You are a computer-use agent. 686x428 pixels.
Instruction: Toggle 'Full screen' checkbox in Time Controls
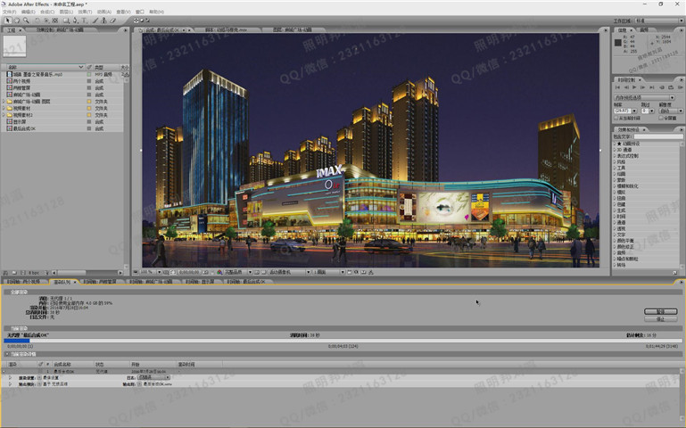[x=661, y=118]
